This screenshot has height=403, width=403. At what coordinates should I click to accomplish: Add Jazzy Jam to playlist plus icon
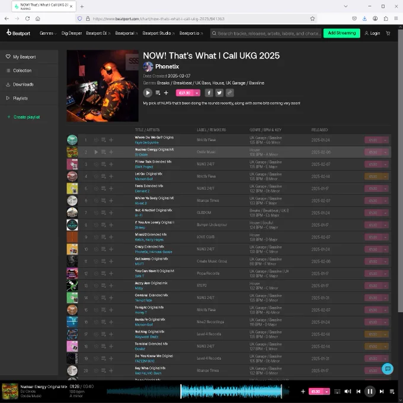pyautogui.click(x=111, y=286)
